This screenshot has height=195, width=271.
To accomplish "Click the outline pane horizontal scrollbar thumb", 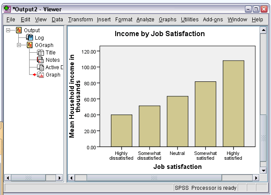I will click(x=28, y=178).
